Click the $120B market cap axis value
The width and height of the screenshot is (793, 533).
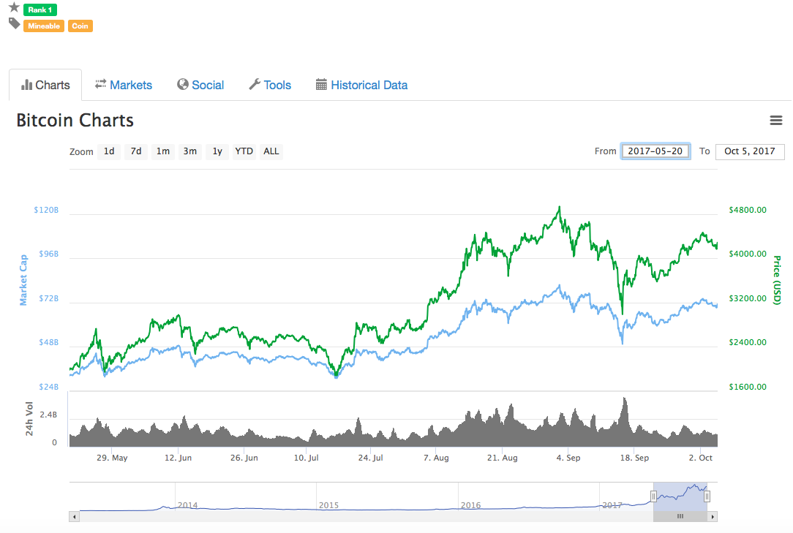pos(46,210)
